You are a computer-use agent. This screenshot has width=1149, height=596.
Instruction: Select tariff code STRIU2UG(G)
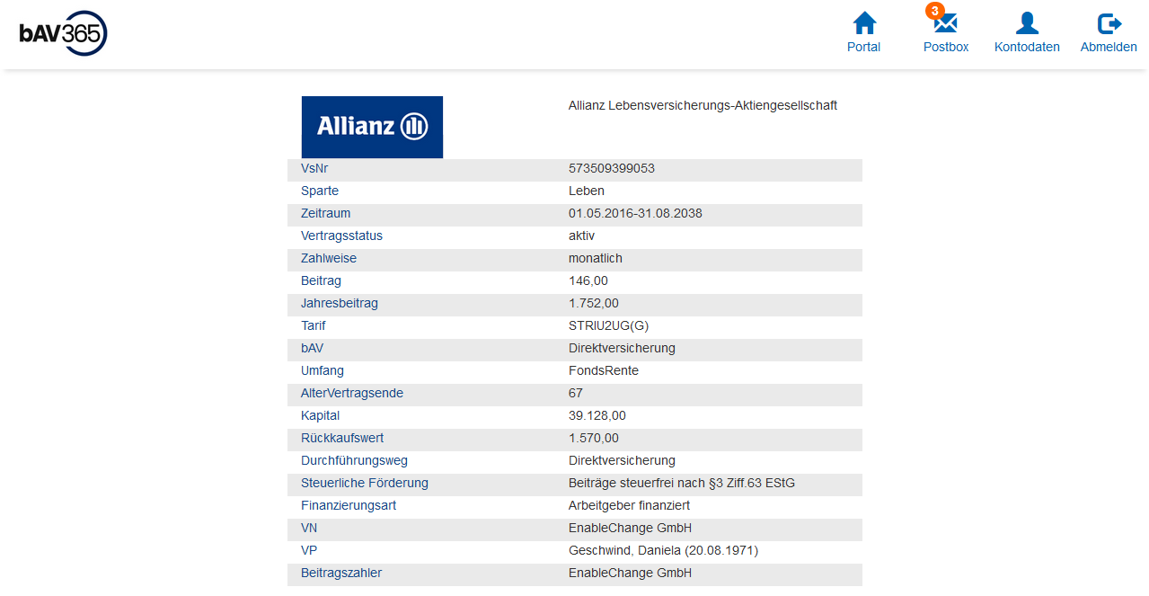(x=608, y=326)
